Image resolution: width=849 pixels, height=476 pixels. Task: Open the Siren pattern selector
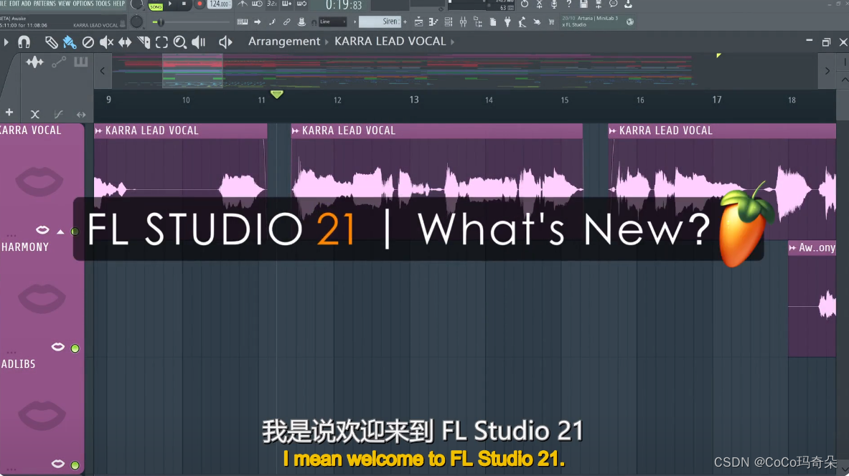pyautogui.click(x=379, y=22)
